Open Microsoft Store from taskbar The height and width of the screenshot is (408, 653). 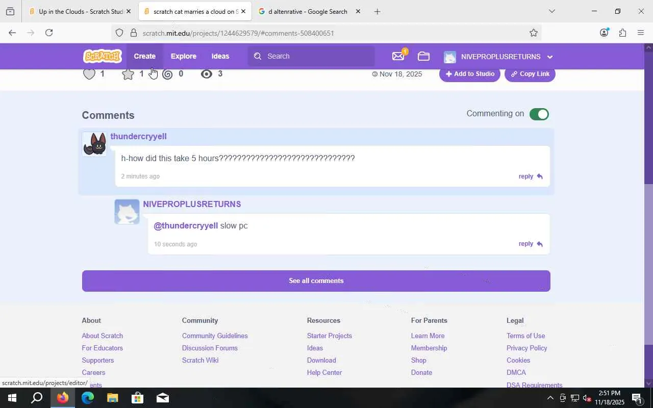[138, 398]
